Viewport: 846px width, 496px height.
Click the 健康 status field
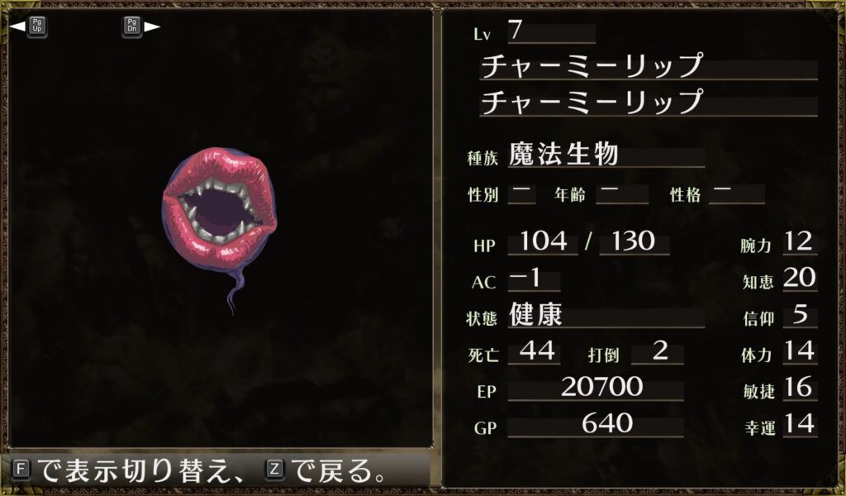pos(606,315)
